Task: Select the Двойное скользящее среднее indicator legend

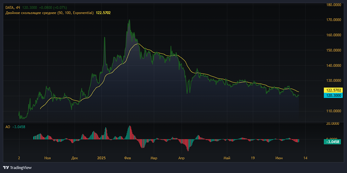Action: 49,13
